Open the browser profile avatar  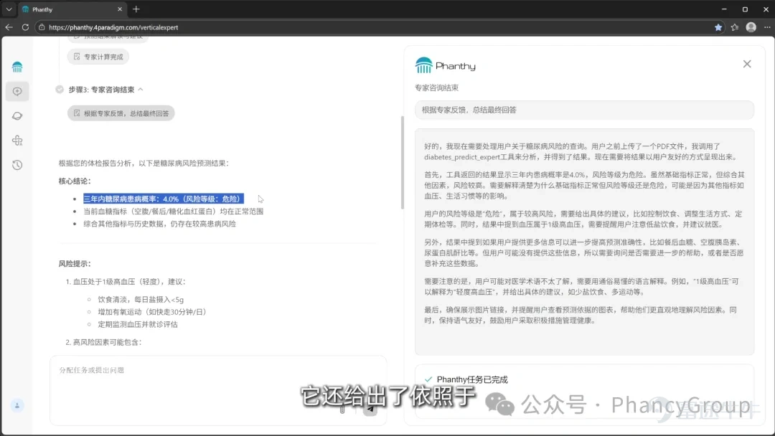point(751,27)
